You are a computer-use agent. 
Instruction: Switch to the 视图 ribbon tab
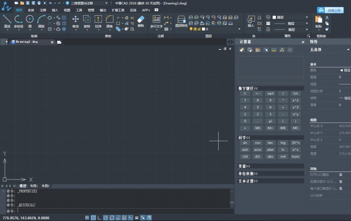coord(67,10)
